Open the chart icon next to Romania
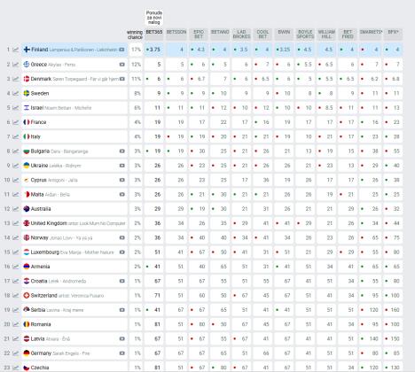The height and width of the screenshot is (372, 415). click(x=15, y=324)
